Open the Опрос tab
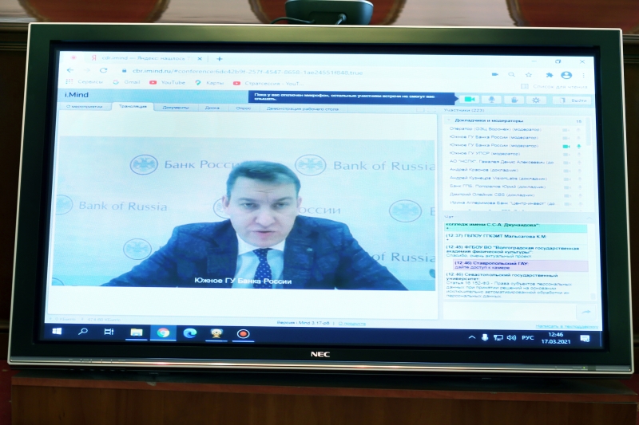 [x=244, y=108]
